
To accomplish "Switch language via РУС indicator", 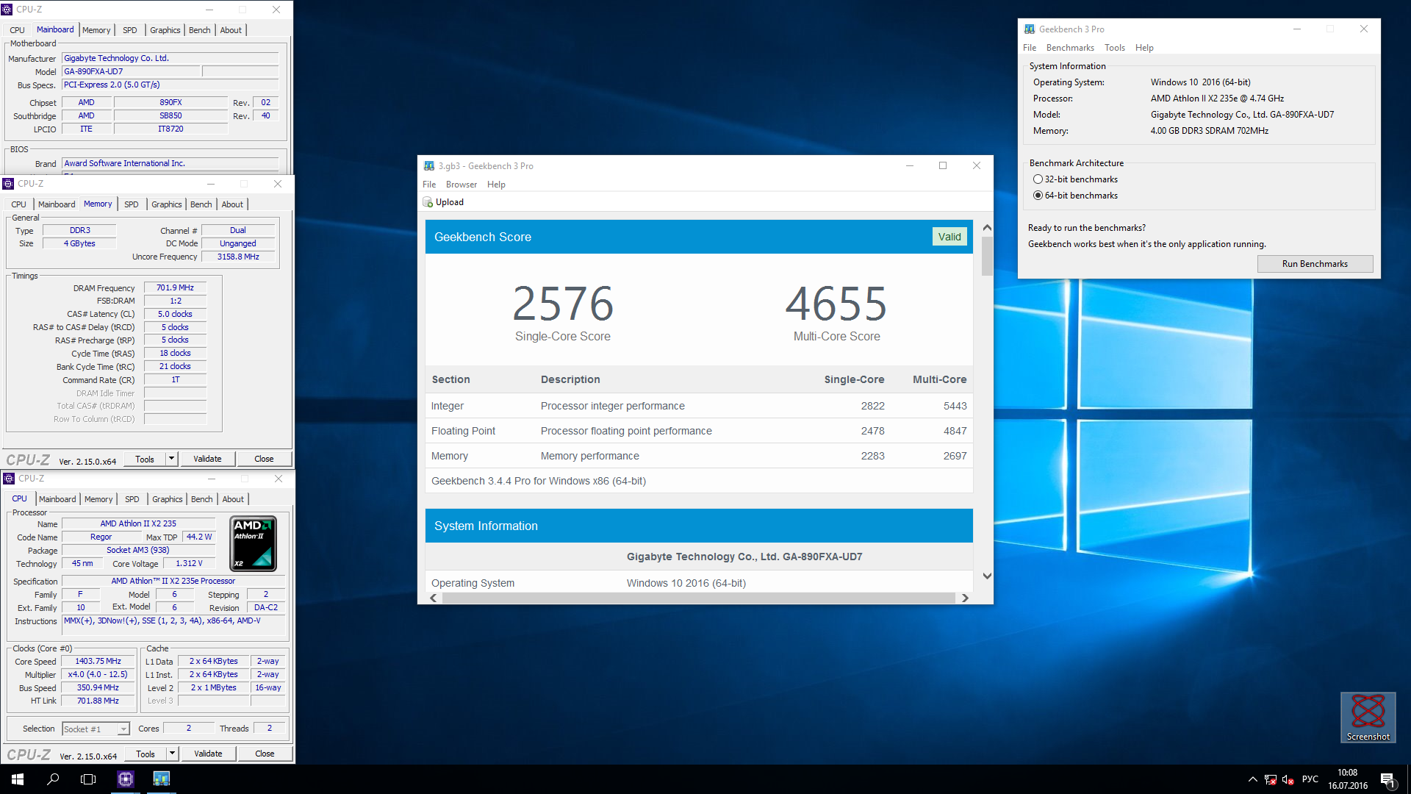I will (1310, 779).
